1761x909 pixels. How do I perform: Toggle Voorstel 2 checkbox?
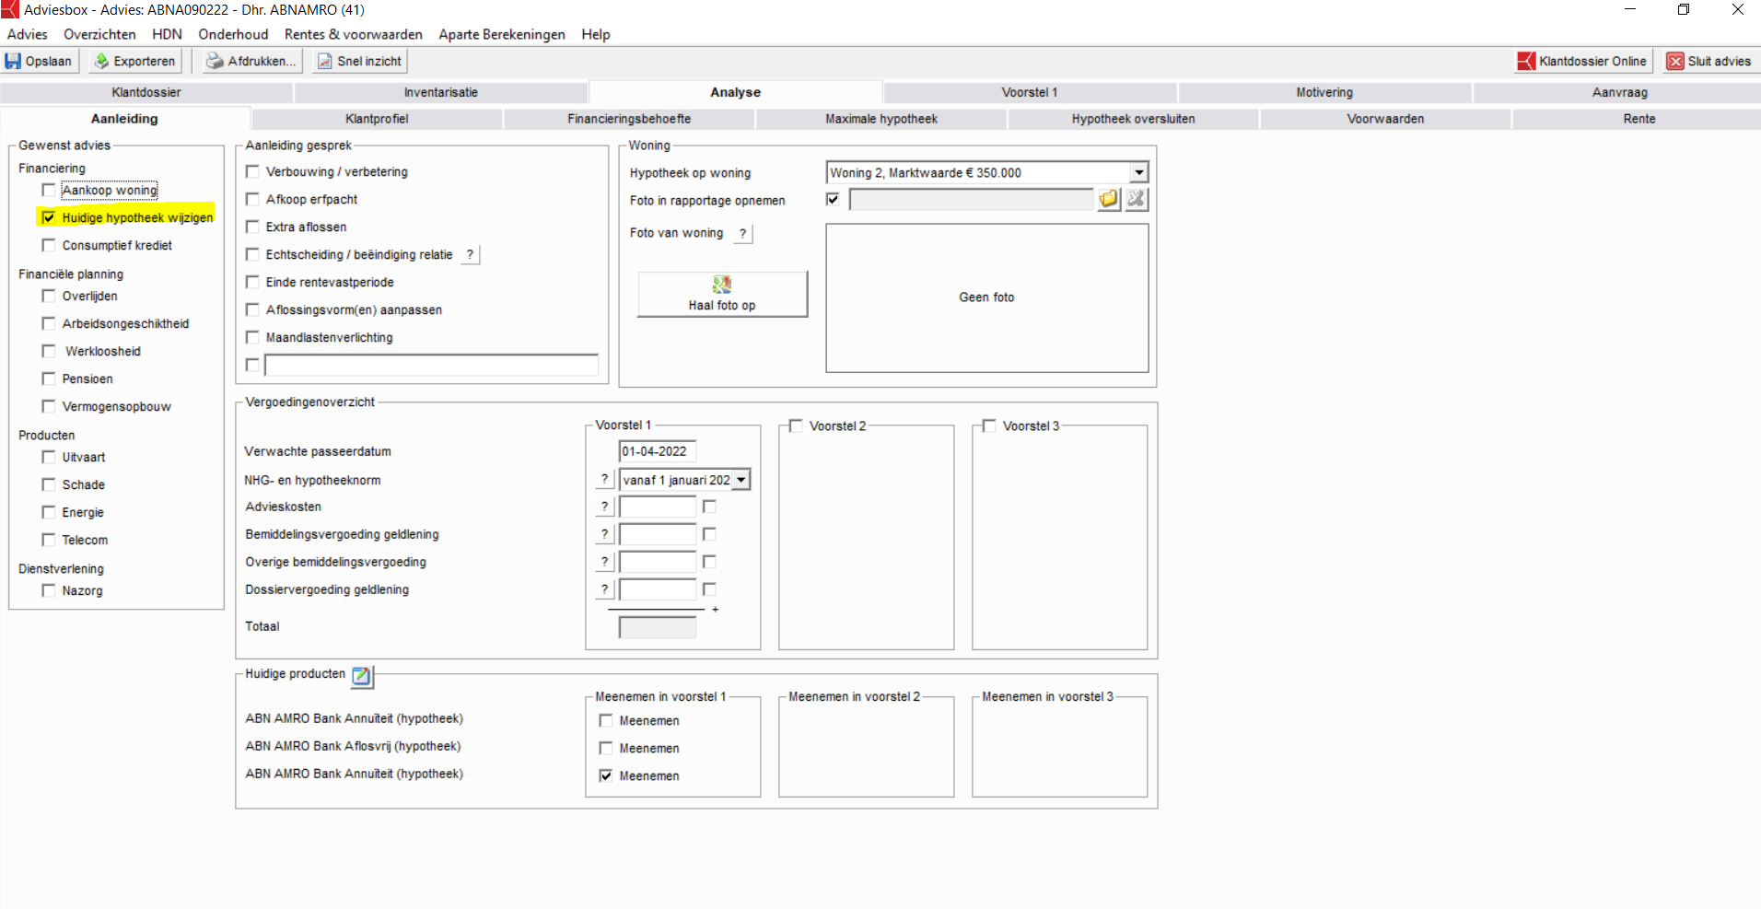pyautogui.click(x=796, y=425)
